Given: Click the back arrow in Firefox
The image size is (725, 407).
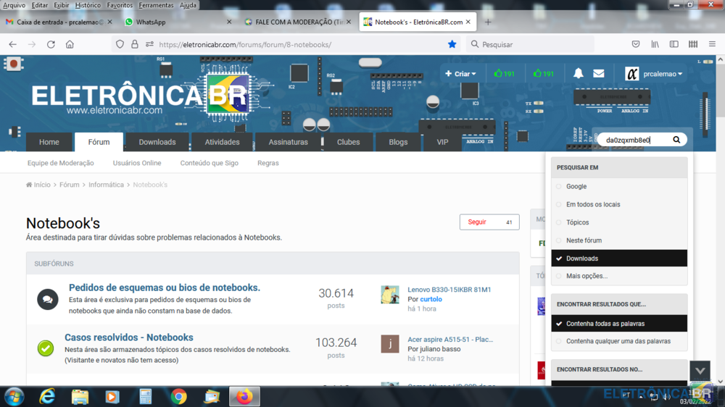Looking at the screenshot, I should point(12,44).
